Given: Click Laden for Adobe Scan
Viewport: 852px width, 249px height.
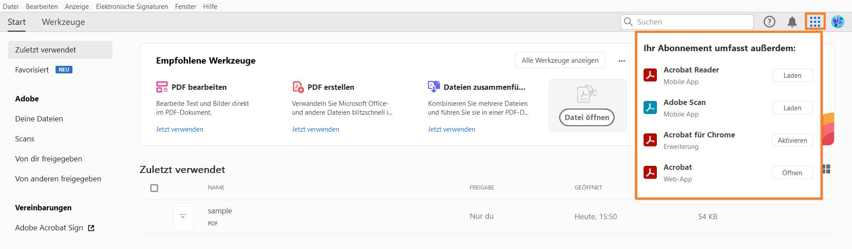Looking at the screenshot, I should [792, 108].
